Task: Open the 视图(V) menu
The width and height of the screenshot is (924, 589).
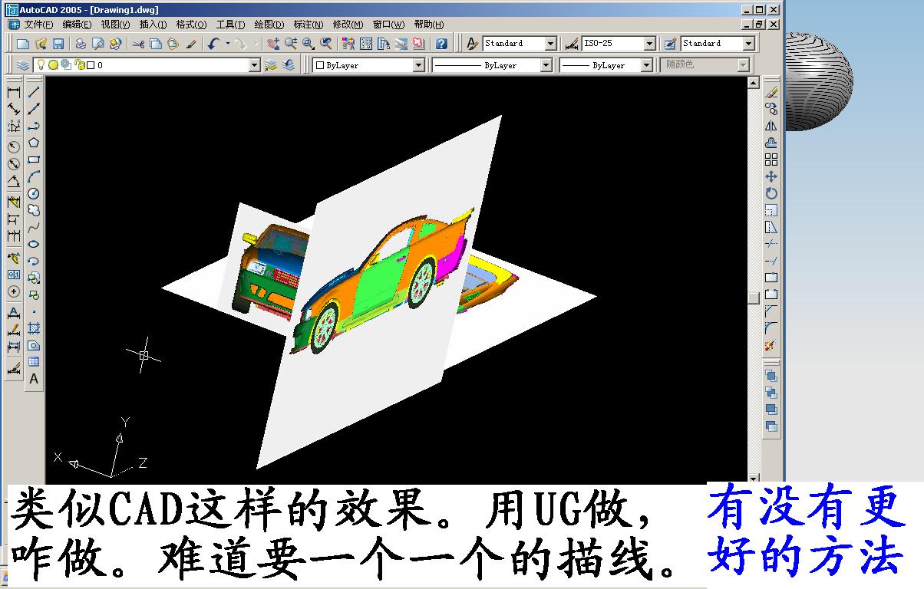Action: [x=115, y=25]
